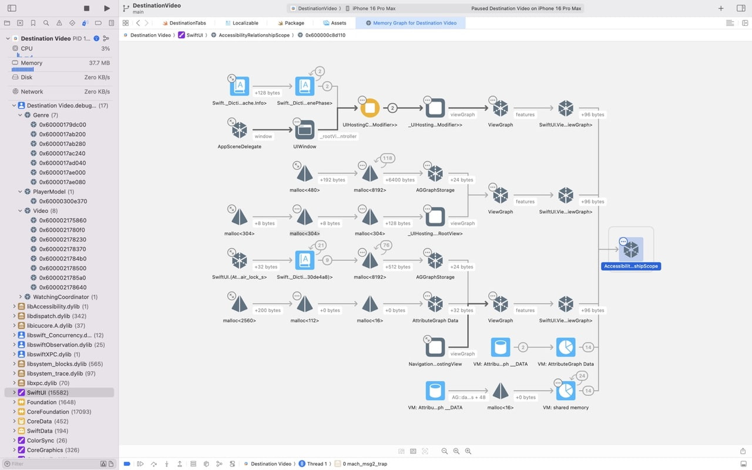The width and height of the screenshot is (752, 470).
Task: Toggle the right inspector panel
Action: tap(741, 8)
